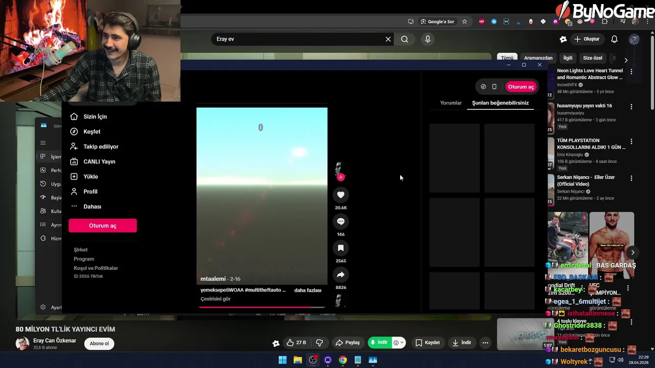Open mtaalemi creator profile name
Image resolution: width=655 pixels, height=368 pixels.
tap(213, 279)
